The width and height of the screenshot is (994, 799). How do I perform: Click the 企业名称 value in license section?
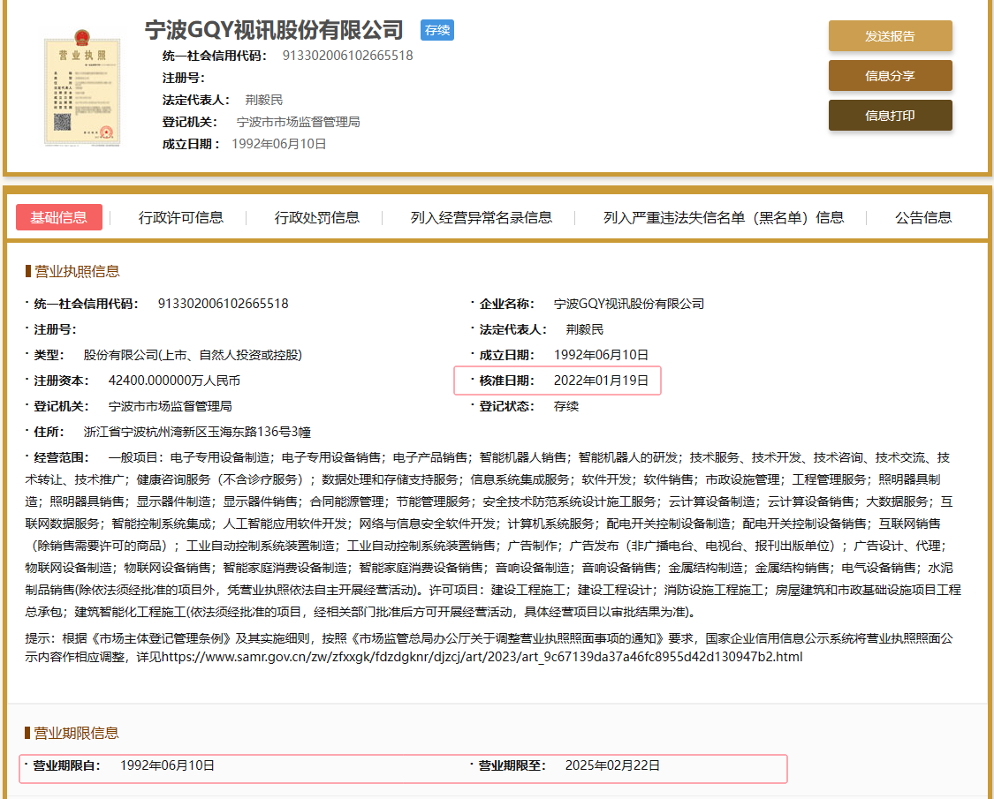(629, 304)
